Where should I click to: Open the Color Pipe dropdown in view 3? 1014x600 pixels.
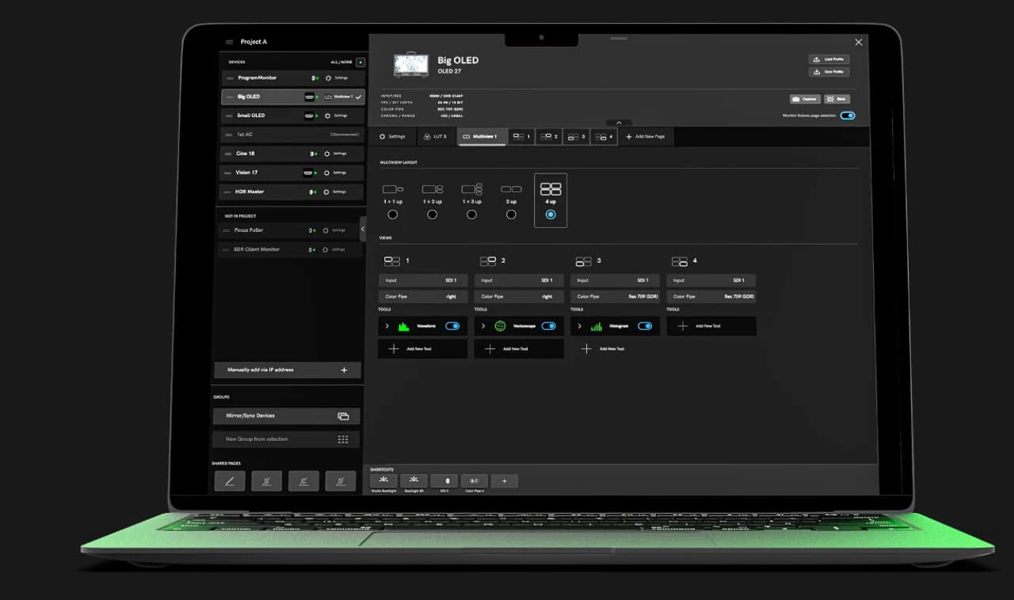615,296
